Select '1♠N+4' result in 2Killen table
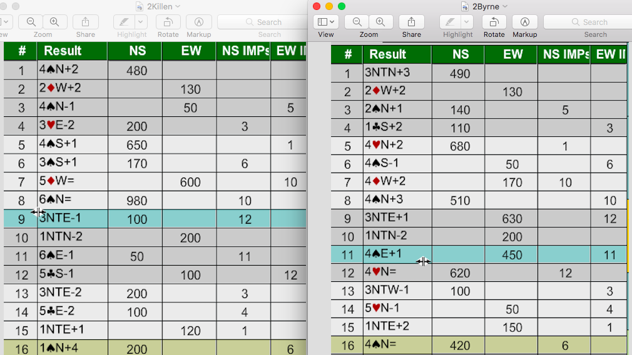 tap(59, 347)
